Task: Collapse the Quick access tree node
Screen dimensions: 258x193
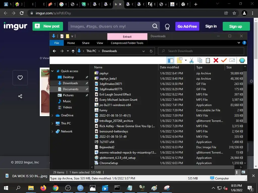Action: click(52, 71)
